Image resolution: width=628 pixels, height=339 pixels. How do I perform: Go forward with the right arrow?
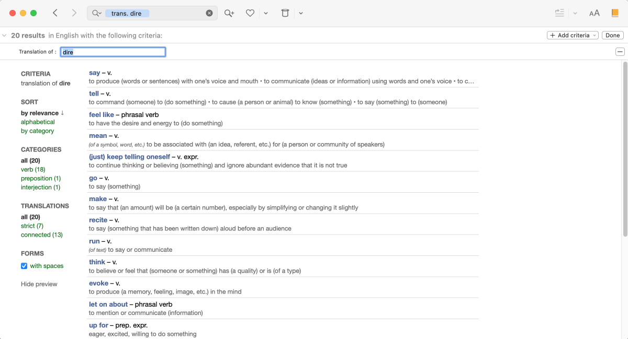coord(74,13)
